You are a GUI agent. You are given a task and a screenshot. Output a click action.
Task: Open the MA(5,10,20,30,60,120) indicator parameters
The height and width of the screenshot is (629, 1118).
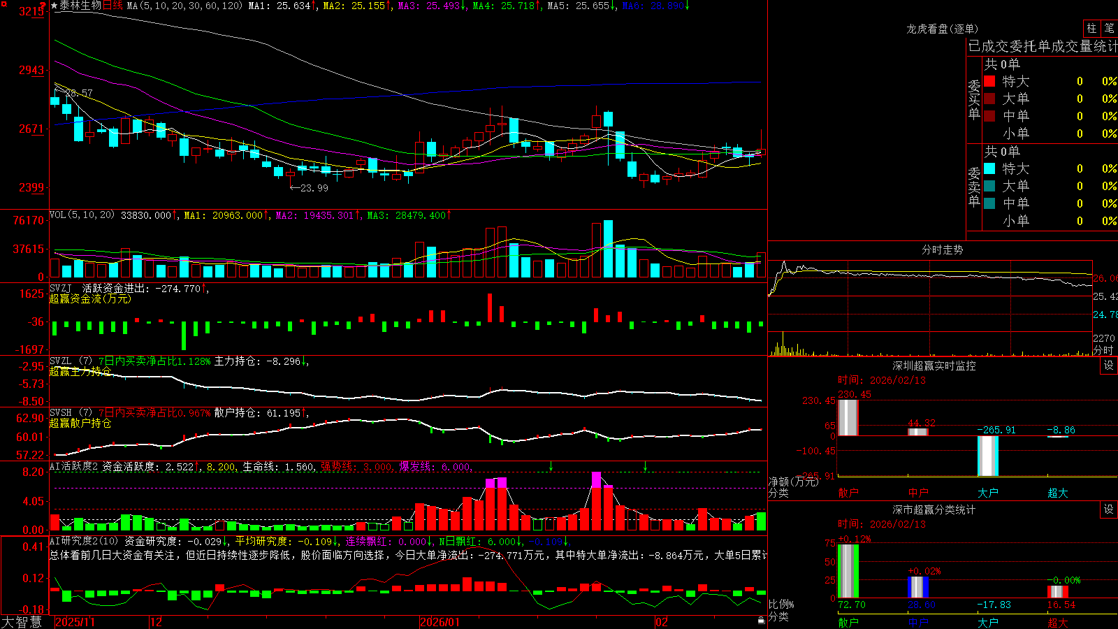pos(184,6)
